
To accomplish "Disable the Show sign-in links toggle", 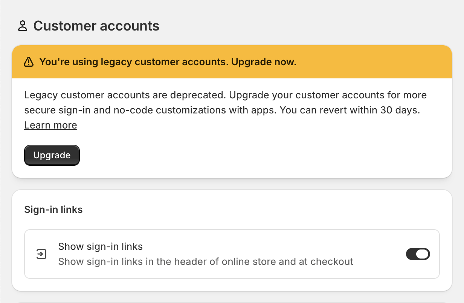I will click(x=418, y=254).
